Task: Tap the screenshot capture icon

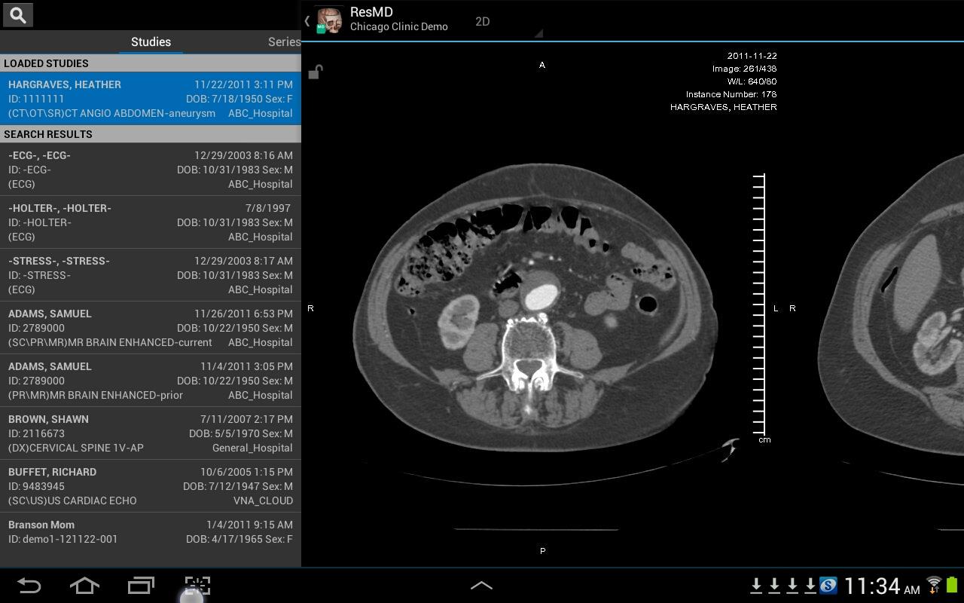Action: [197, 586]
